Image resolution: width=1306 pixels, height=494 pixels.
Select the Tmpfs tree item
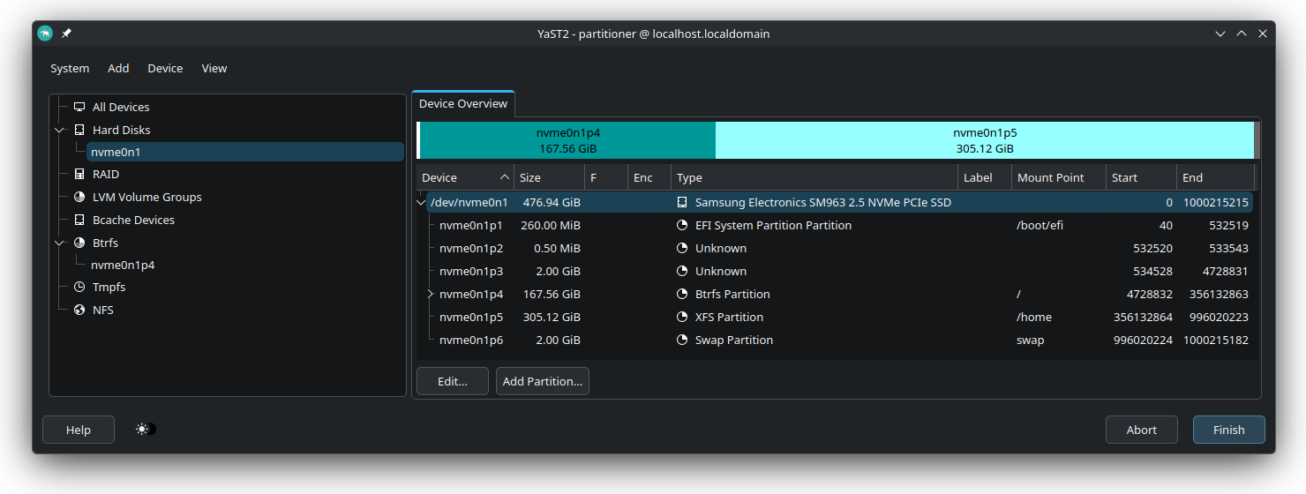110,288
